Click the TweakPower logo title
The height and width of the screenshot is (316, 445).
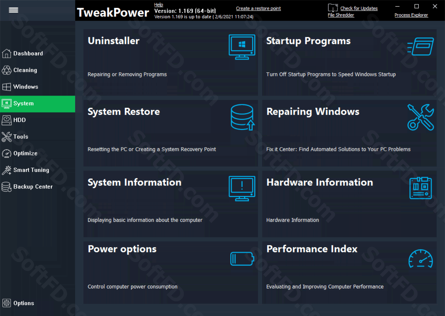[x=113, y=13]
